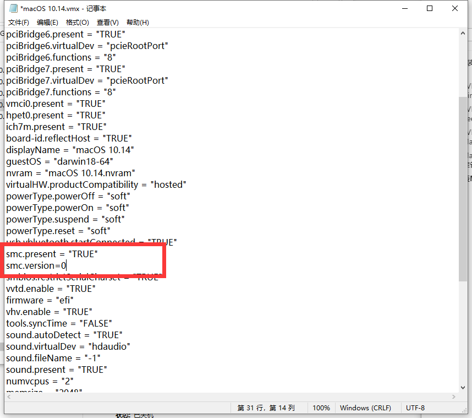Screen dimensions: 472x418
Task: Click line pciBridge7.virtualDev = "pcieRootPort"
Action: (x=87, y=80)
